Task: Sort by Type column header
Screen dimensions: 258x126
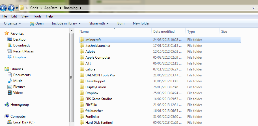Action: click(x=191, y=32)
